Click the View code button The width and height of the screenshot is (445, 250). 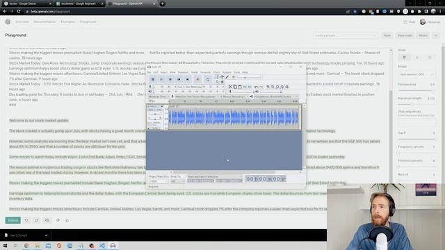tap(405, 35)
